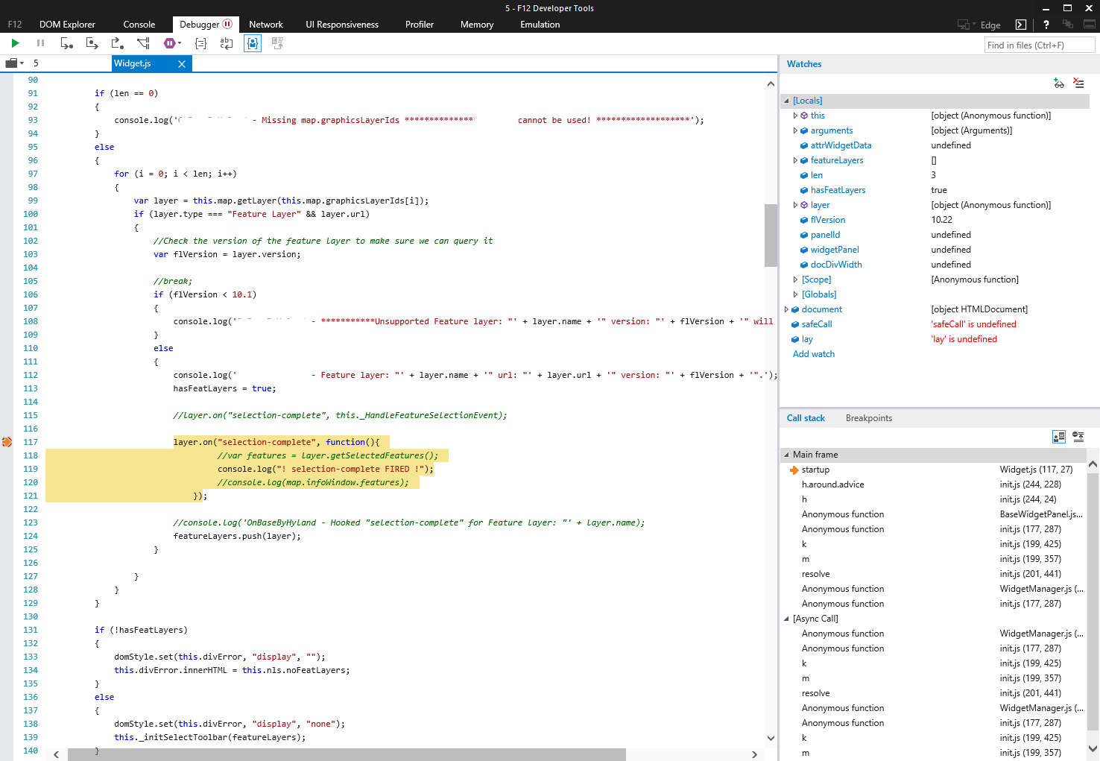Click the call stack scrollbar up arrow

(1093, 464)
